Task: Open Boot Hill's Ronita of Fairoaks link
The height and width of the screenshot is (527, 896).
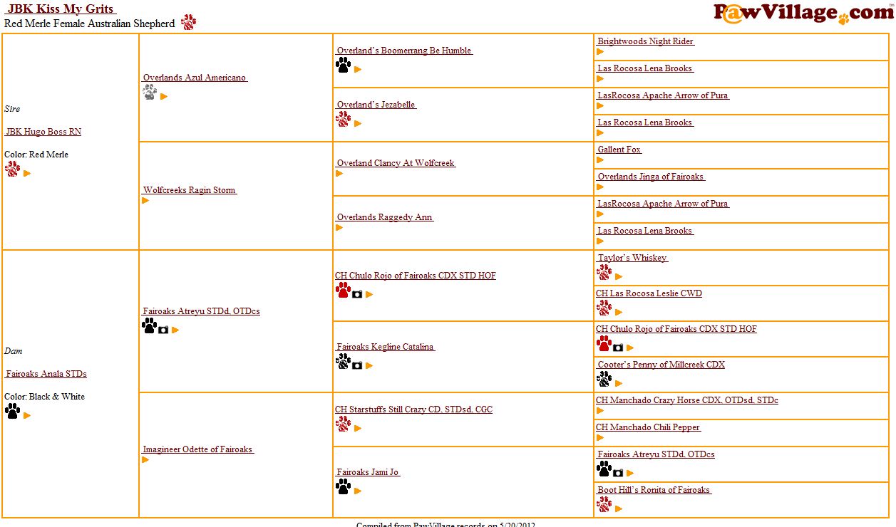Action: pos(654,490)
